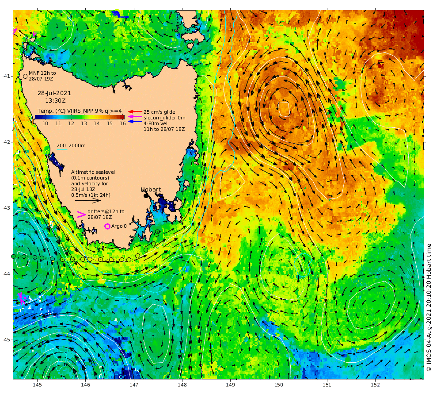The image size is (433, 398).
Task: Click the 'slocum_glider 0m' legend text
Action: pyautogui.click(x=164, y=118)
